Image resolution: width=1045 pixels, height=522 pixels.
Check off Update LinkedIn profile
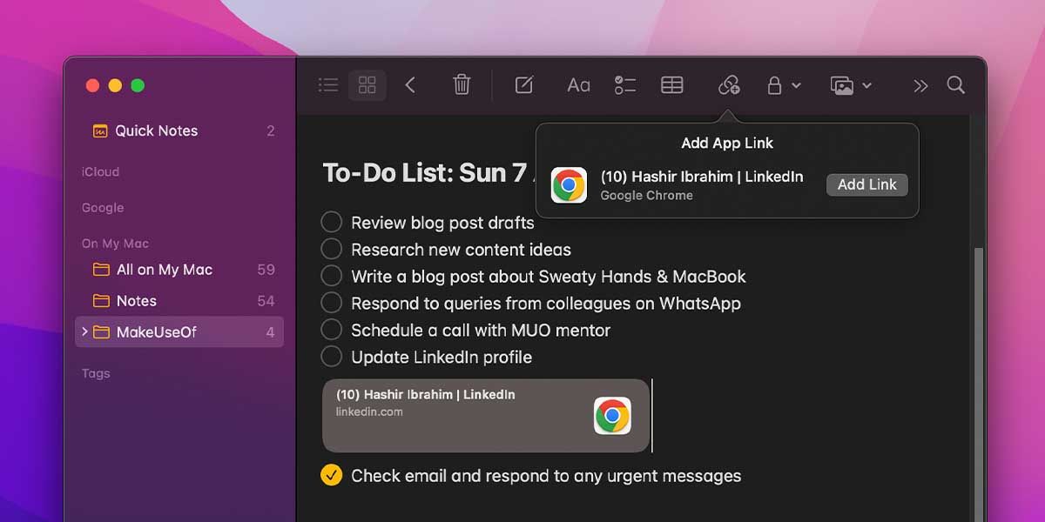pos(331,357)
